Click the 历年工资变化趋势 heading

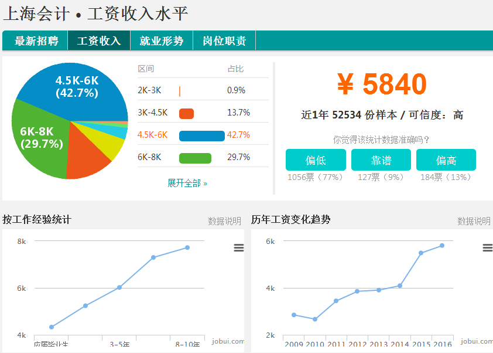(x=291, y=219)
